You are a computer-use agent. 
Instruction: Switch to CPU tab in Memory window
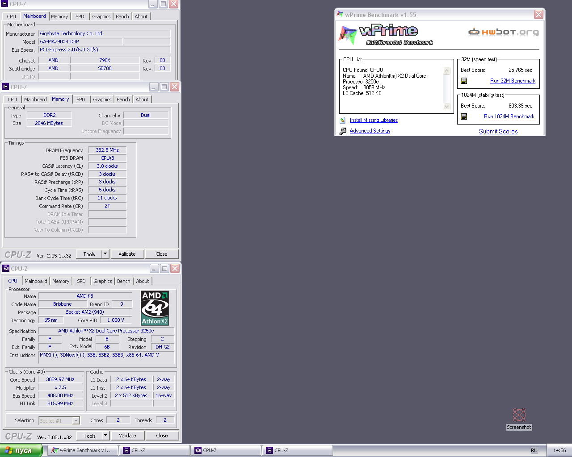pyautogui.click(x=13, y=100)
